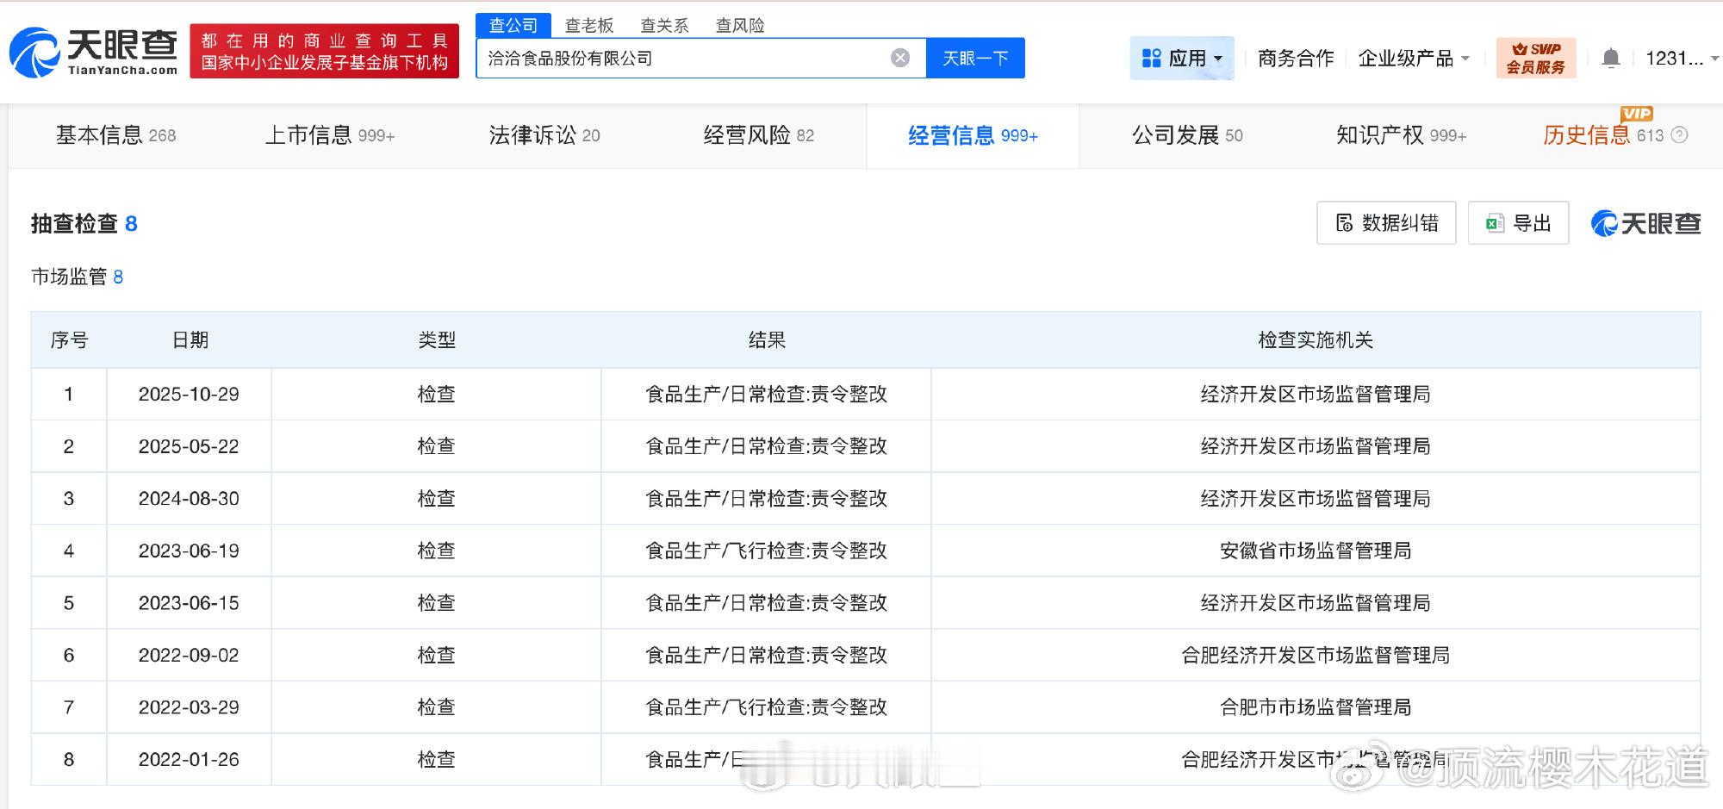Select the 查公司 search mode
The width and height of the screenshot is (1723, 809).
click(515, 25)
